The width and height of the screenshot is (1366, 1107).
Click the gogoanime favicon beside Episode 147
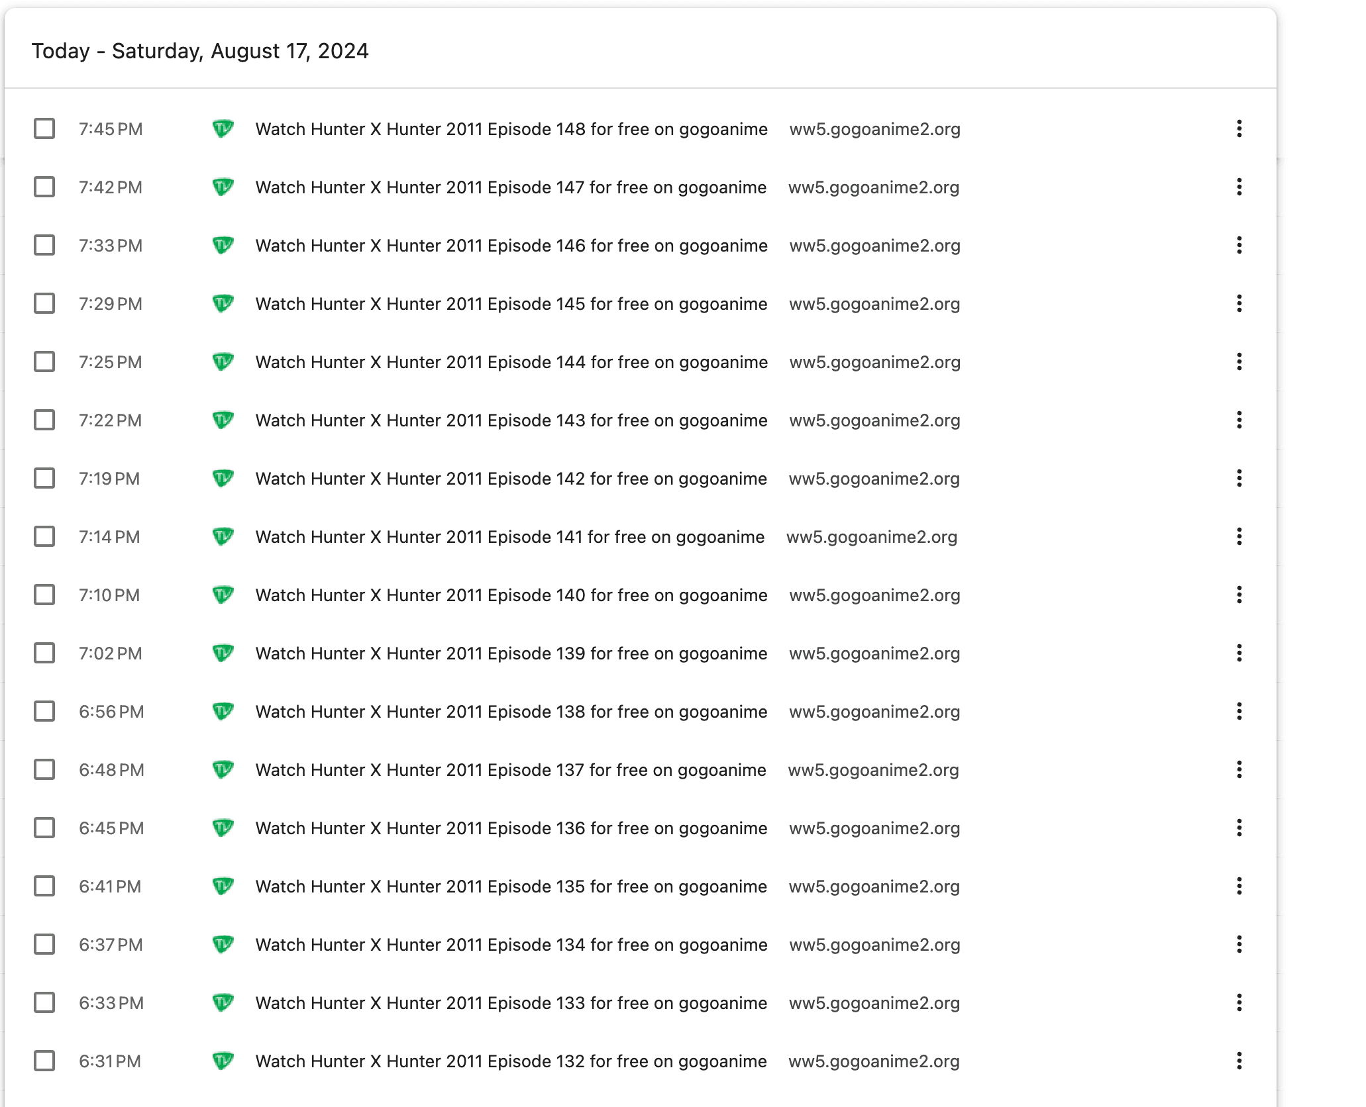[x=223, y=187]
